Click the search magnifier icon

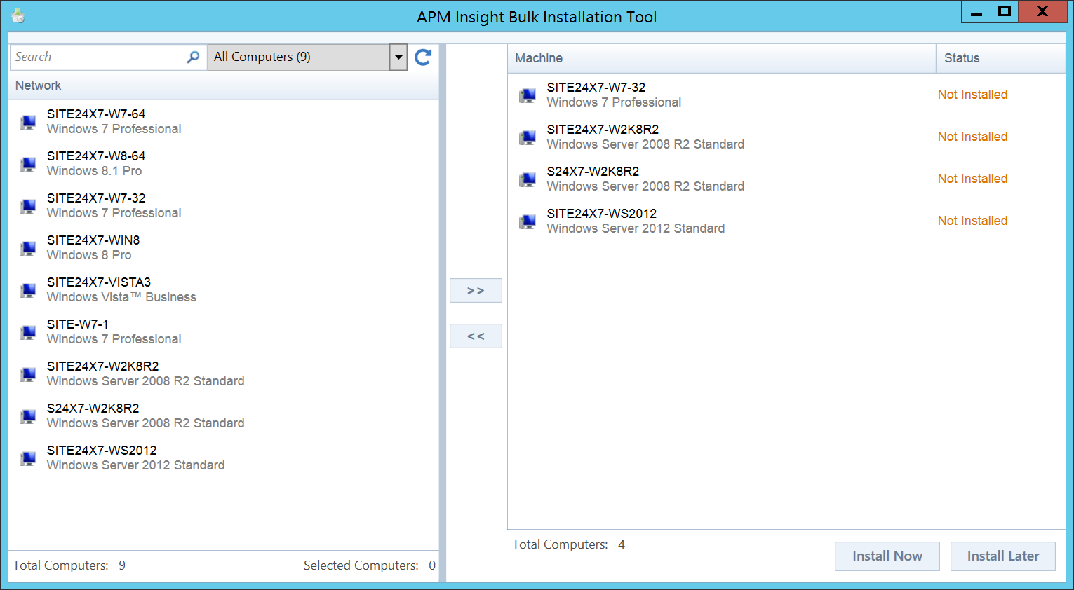coord(193,57)
